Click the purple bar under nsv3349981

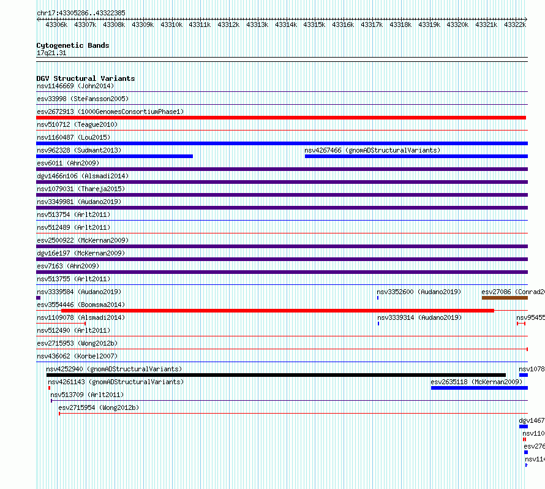point(282,208)
